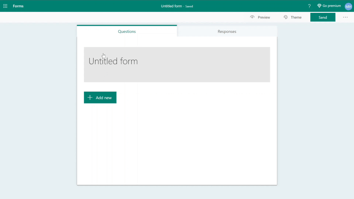Image resolution: width=354 pixels, height=199 pixels.
Task: Open the Theme options label
Action: [x=296, y=17]
